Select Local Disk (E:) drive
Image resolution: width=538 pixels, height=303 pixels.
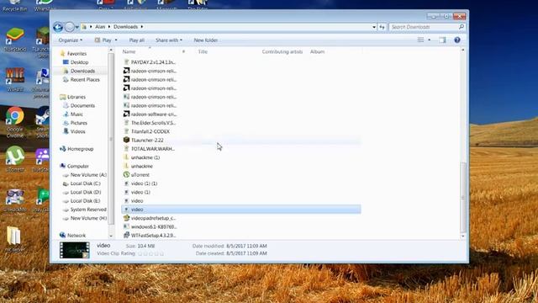pyautogui.click(x=85, y=200)
